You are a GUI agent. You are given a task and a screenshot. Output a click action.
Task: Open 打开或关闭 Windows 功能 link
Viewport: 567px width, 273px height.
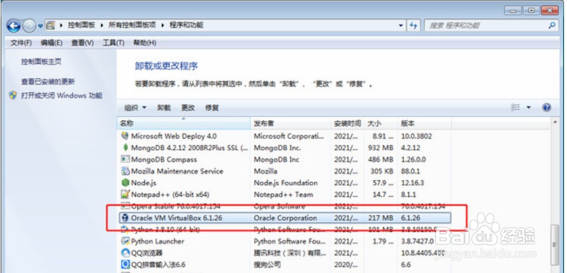tap(62, 95)
